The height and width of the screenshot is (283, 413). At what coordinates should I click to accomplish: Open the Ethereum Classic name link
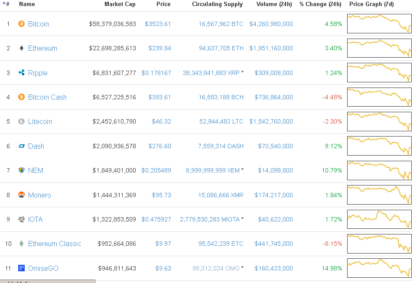click(55, 244)
